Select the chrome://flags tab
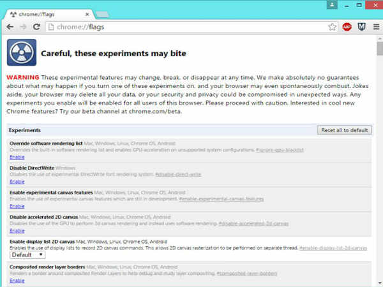Image resolution: width=383 pixels, height=287 pixels. coord(49,15)
